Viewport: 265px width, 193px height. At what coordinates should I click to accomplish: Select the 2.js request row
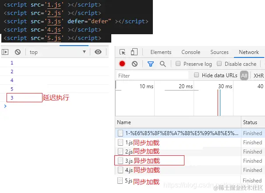(x=190, y=151)
